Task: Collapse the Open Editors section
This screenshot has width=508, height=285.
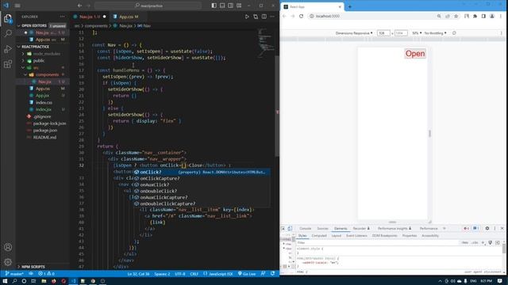Action: click(33, 25)
